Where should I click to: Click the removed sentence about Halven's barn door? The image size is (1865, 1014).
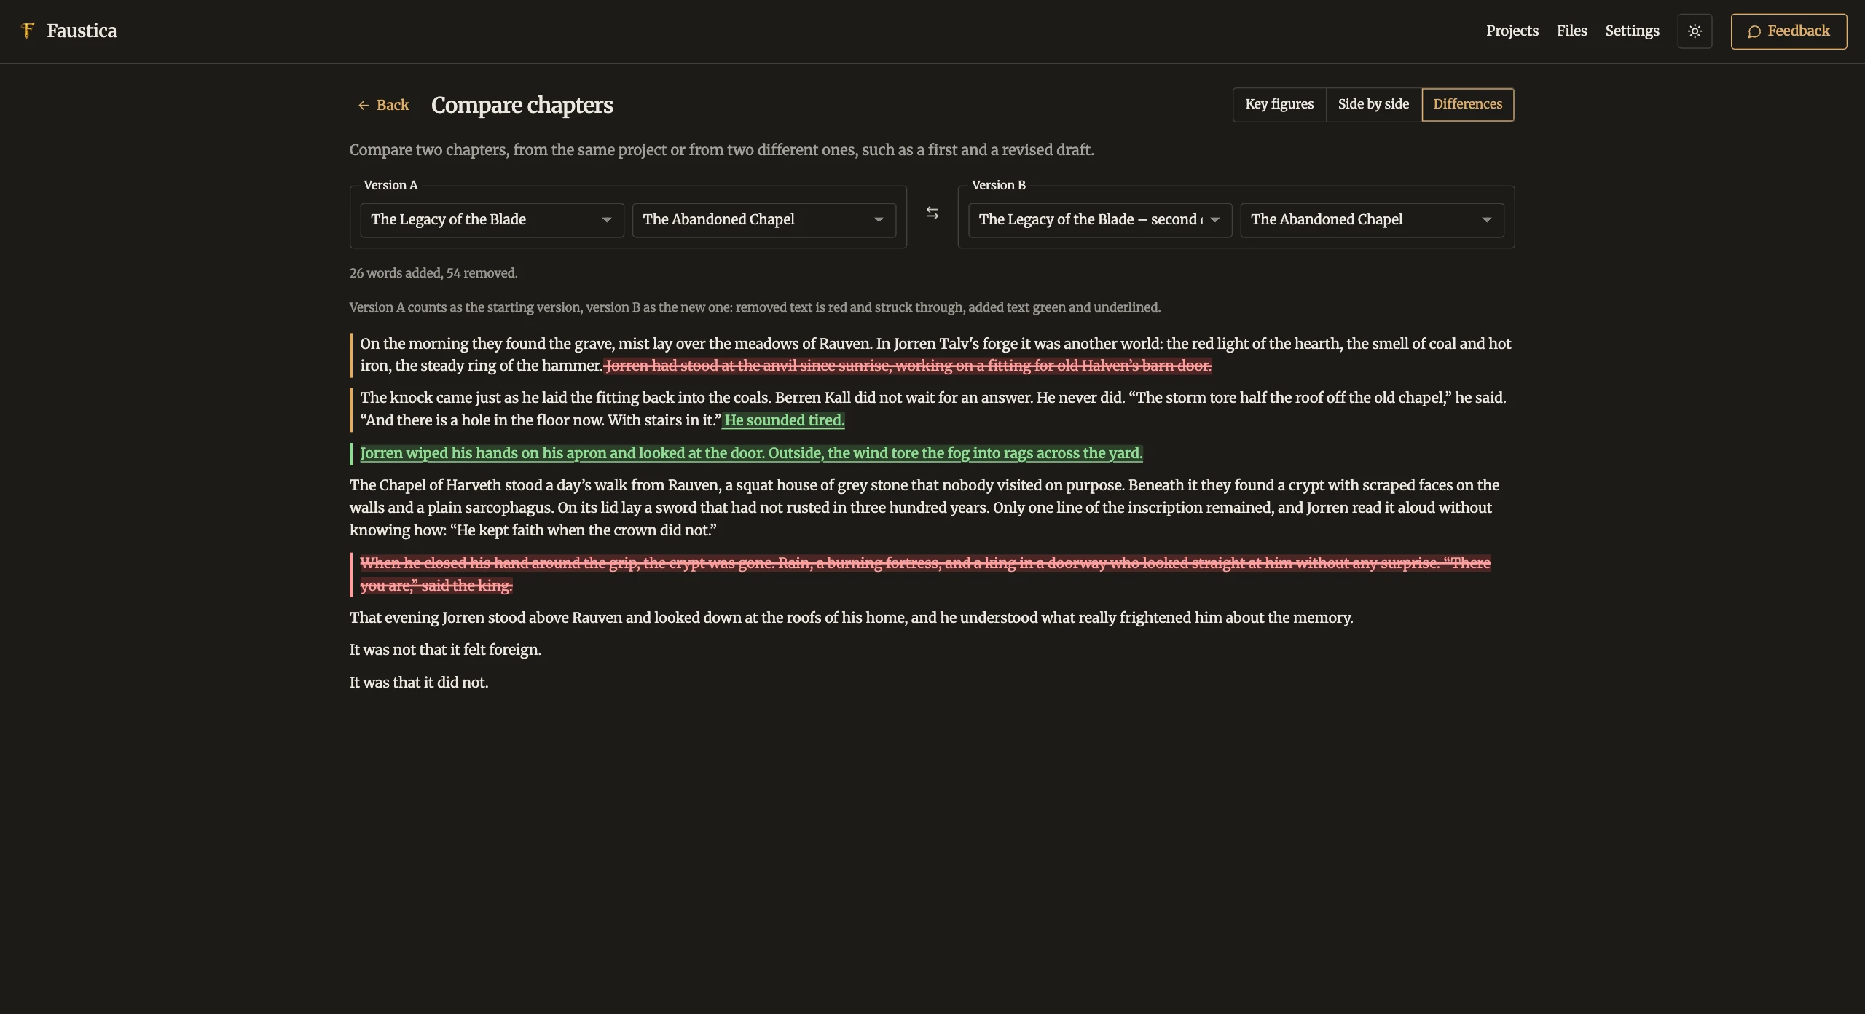tap(908, 366)
